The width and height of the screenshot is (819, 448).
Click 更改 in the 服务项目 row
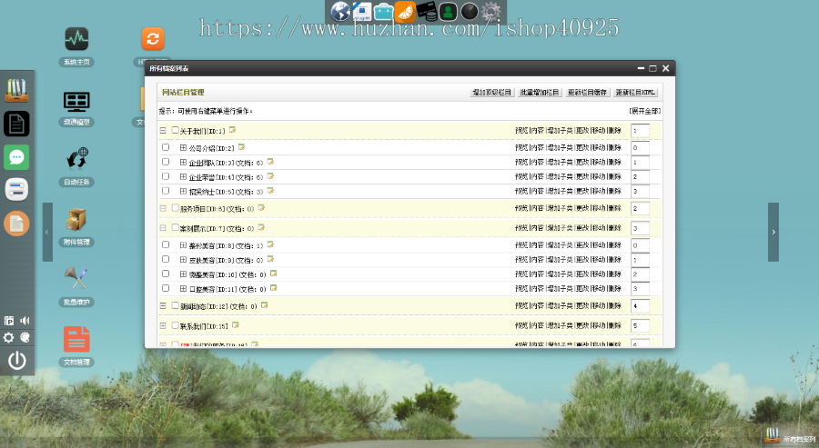click(x=583, y=208)
